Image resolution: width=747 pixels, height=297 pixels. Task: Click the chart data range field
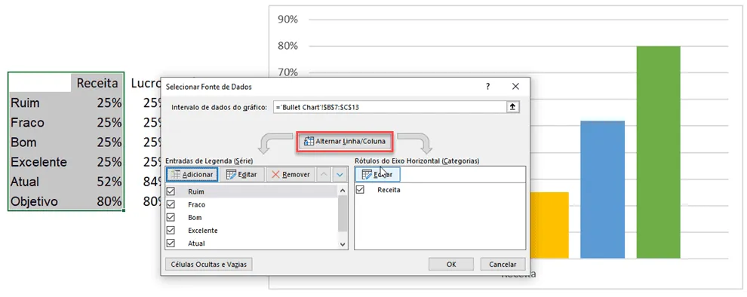(x=389, y=107)
